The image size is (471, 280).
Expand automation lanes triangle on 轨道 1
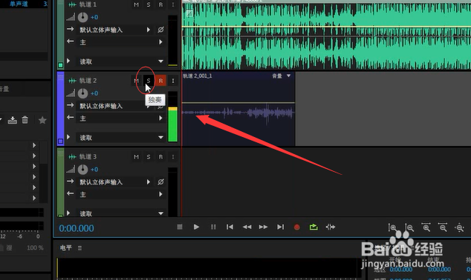coord(68,61)
